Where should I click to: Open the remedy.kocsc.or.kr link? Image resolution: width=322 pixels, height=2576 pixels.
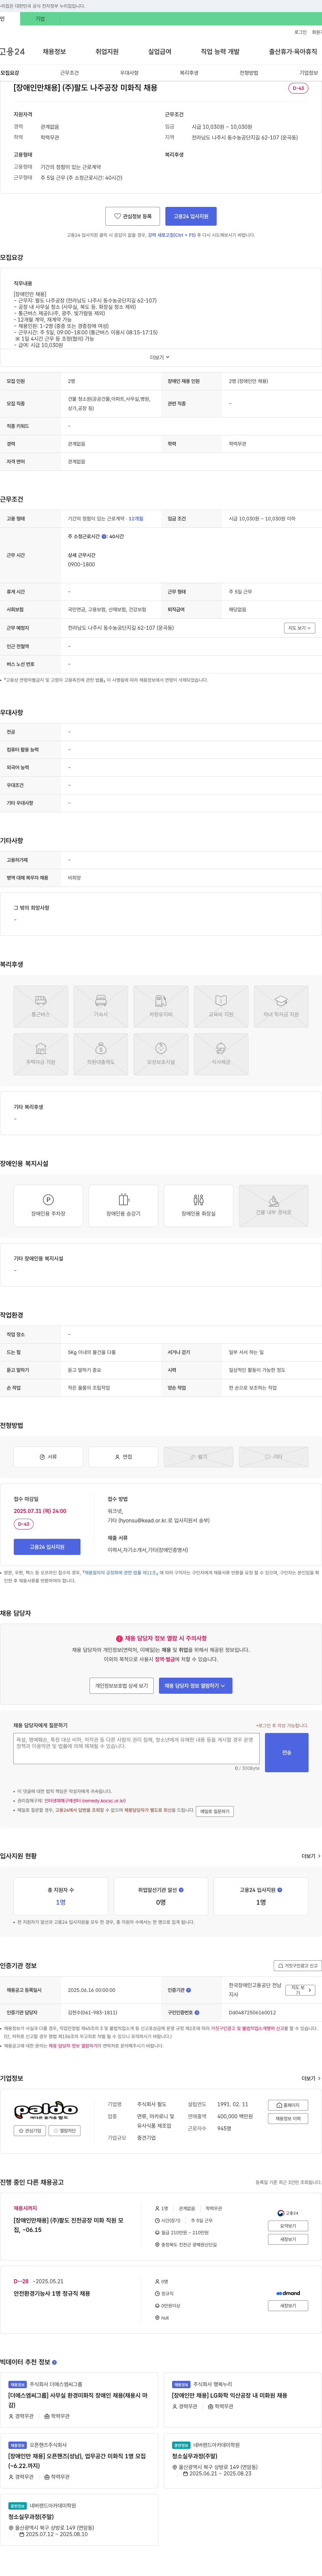(85, 1801)
